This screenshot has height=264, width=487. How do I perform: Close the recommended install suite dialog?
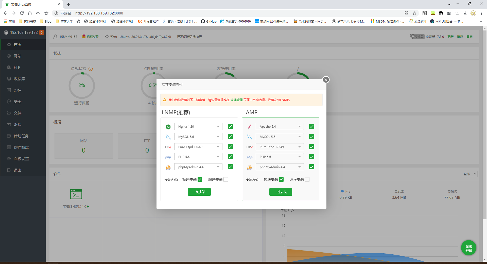(x=326, y=80)
